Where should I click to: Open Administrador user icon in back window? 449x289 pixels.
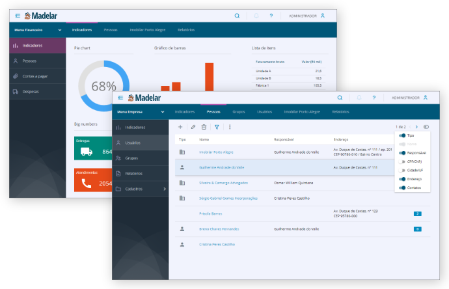323,16
